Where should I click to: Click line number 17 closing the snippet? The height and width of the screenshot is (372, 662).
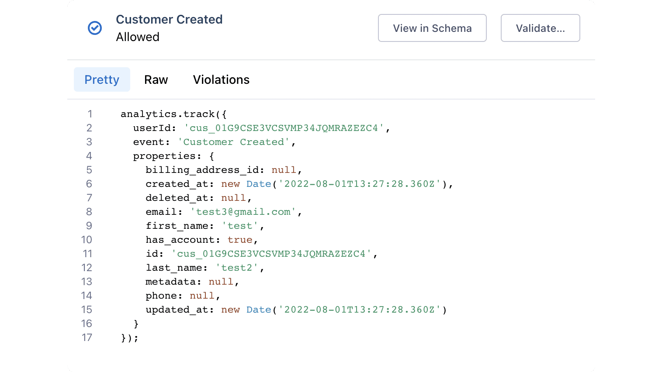click(87, 338)
